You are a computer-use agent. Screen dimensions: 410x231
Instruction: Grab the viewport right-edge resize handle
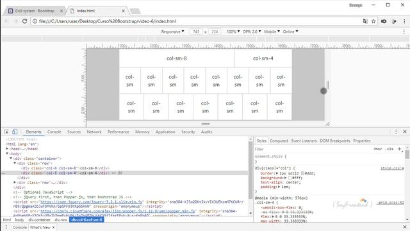tap(327, 85)
